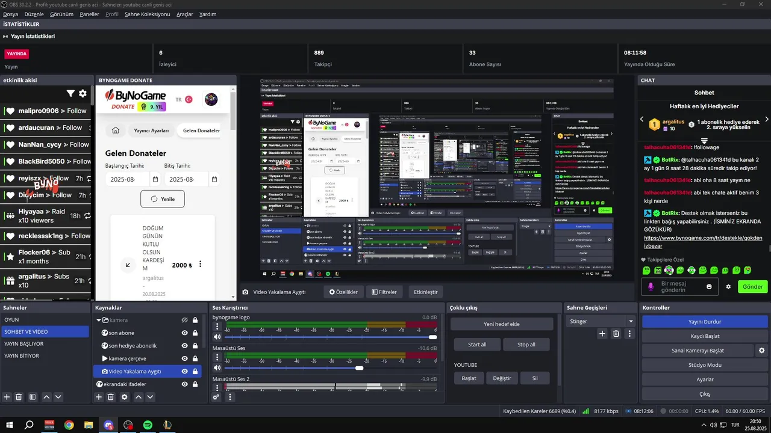Click Yayını Durdur button
The width and height of the screenshot is (771, 433).
pyautogui.click(x=705, y=322)
